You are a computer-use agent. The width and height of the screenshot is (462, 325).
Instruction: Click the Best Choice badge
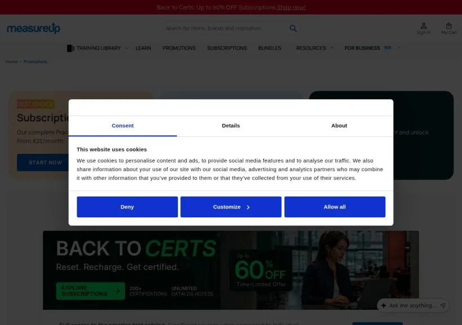tap(35, 104)
